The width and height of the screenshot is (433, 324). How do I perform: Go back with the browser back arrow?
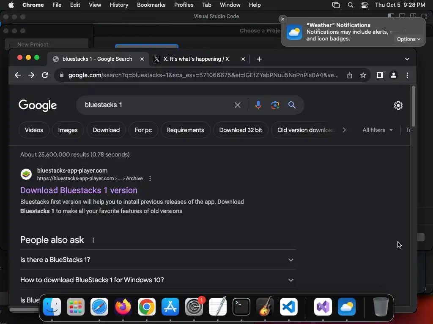[18, 75]
